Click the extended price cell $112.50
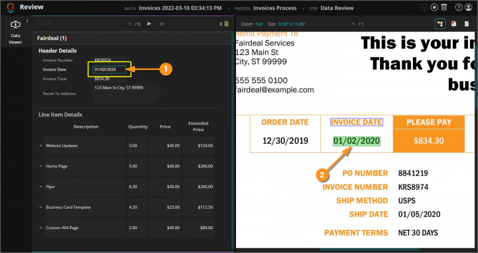The image size is (478, 253). [x=198, y=207]
